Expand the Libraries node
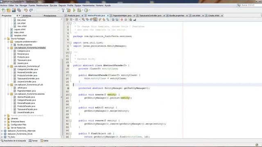 tap(5, 118)
